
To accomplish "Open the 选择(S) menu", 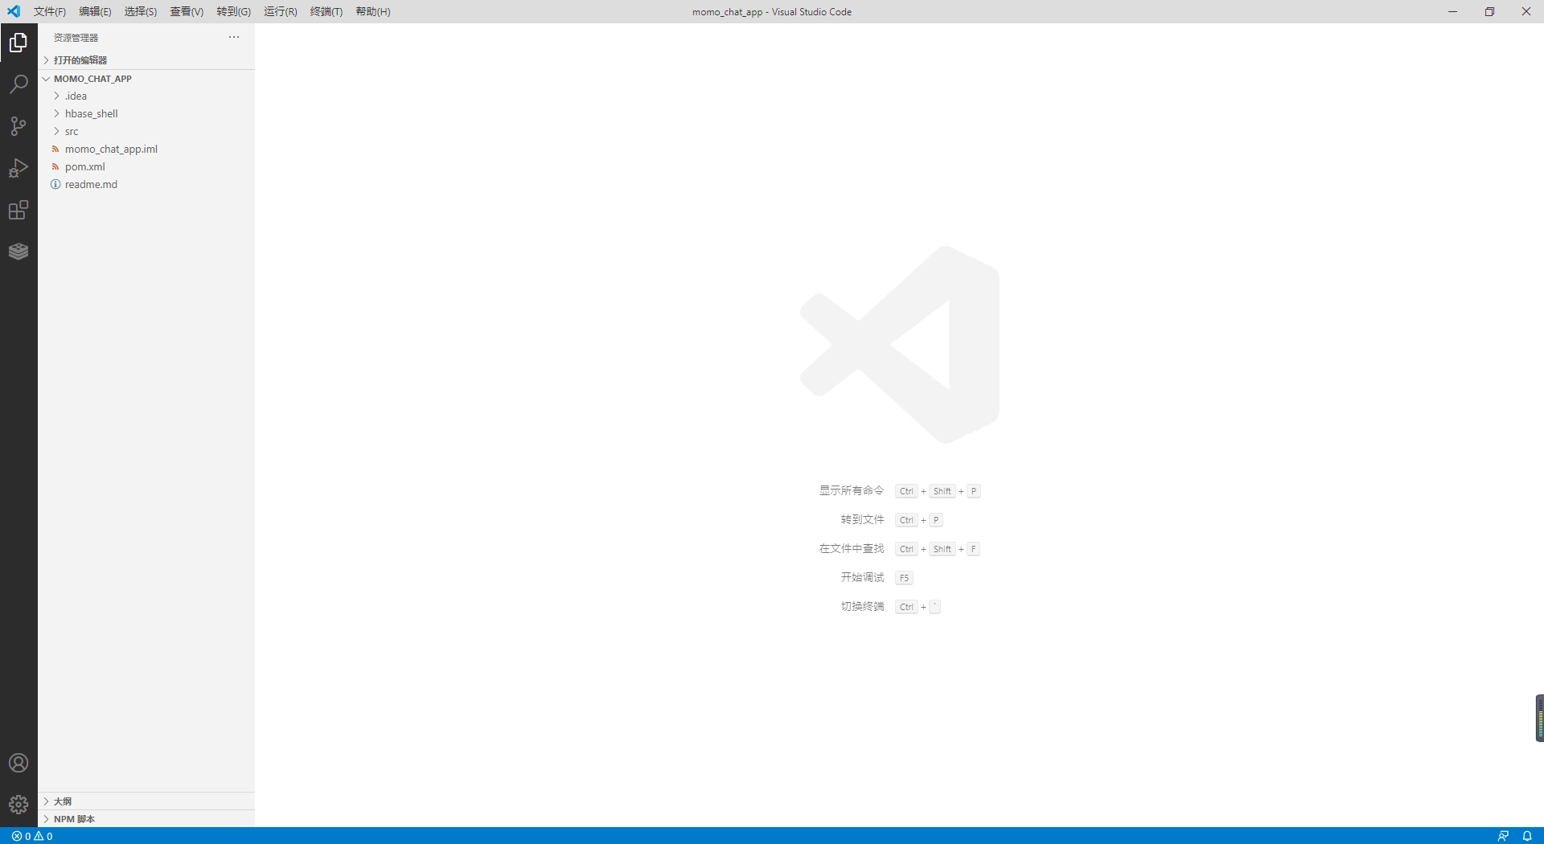I will coord(141,11).
